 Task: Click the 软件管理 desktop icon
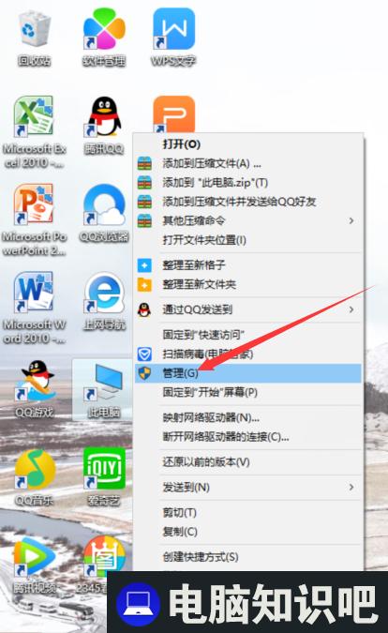(x=104, y=38)
